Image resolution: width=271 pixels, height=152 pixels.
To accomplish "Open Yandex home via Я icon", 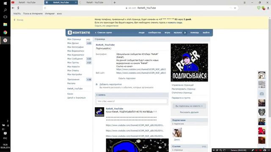I will click(x=18, y=8).
